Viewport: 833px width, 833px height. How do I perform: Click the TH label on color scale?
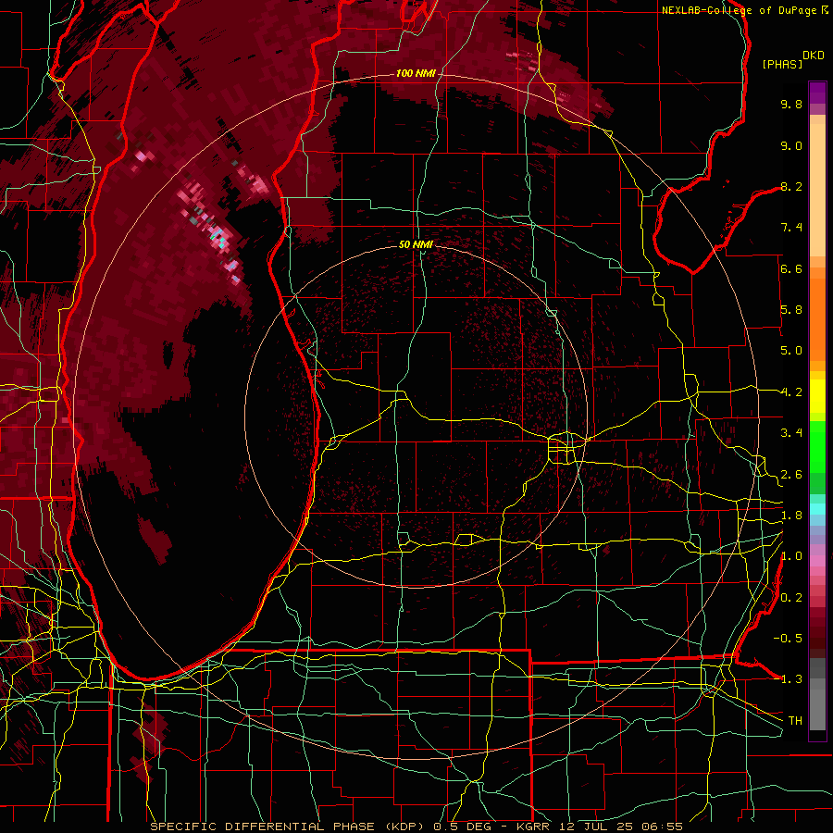click(795, 721)
